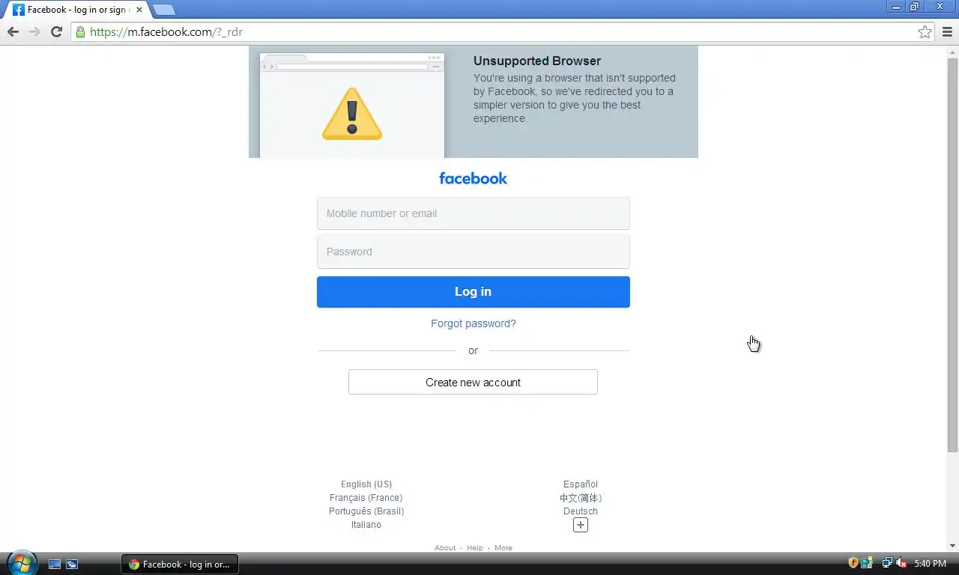This screenshot has height=575, width=959.
Task: Open the muted volume tray icon
Action: tap(902, 563)
